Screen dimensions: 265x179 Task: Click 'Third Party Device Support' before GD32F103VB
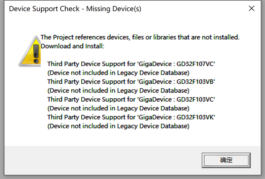pos(87,81)
